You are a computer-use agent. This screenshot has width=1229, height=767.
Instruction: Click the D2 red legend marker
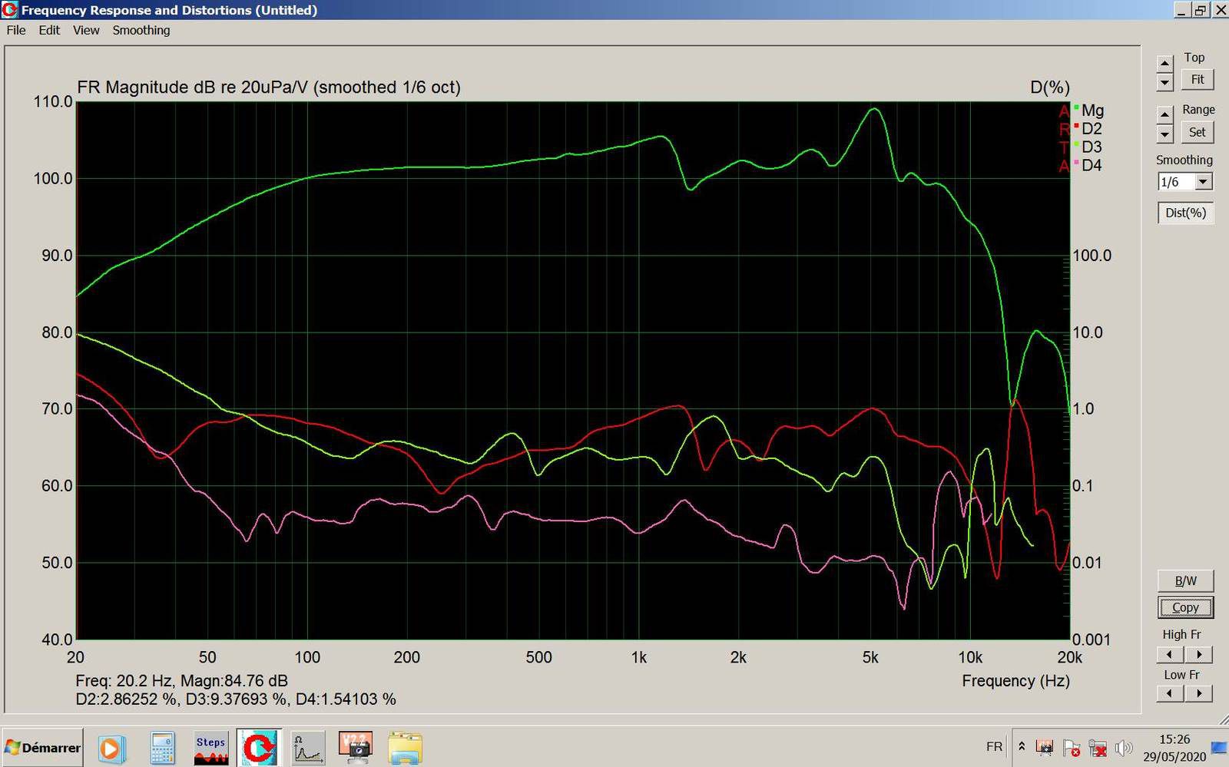[x=1076, y=126]
